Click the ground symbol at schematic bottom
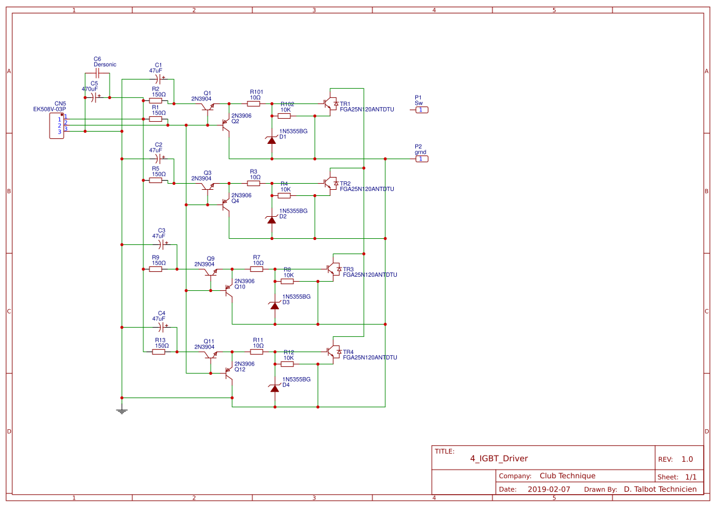 [121, 411]
